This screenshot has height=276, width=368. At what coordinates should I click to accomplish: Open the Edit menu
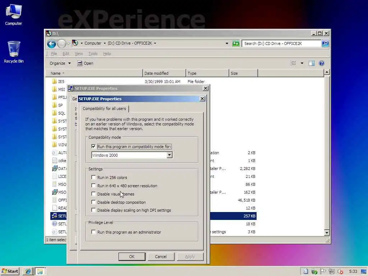66,54
